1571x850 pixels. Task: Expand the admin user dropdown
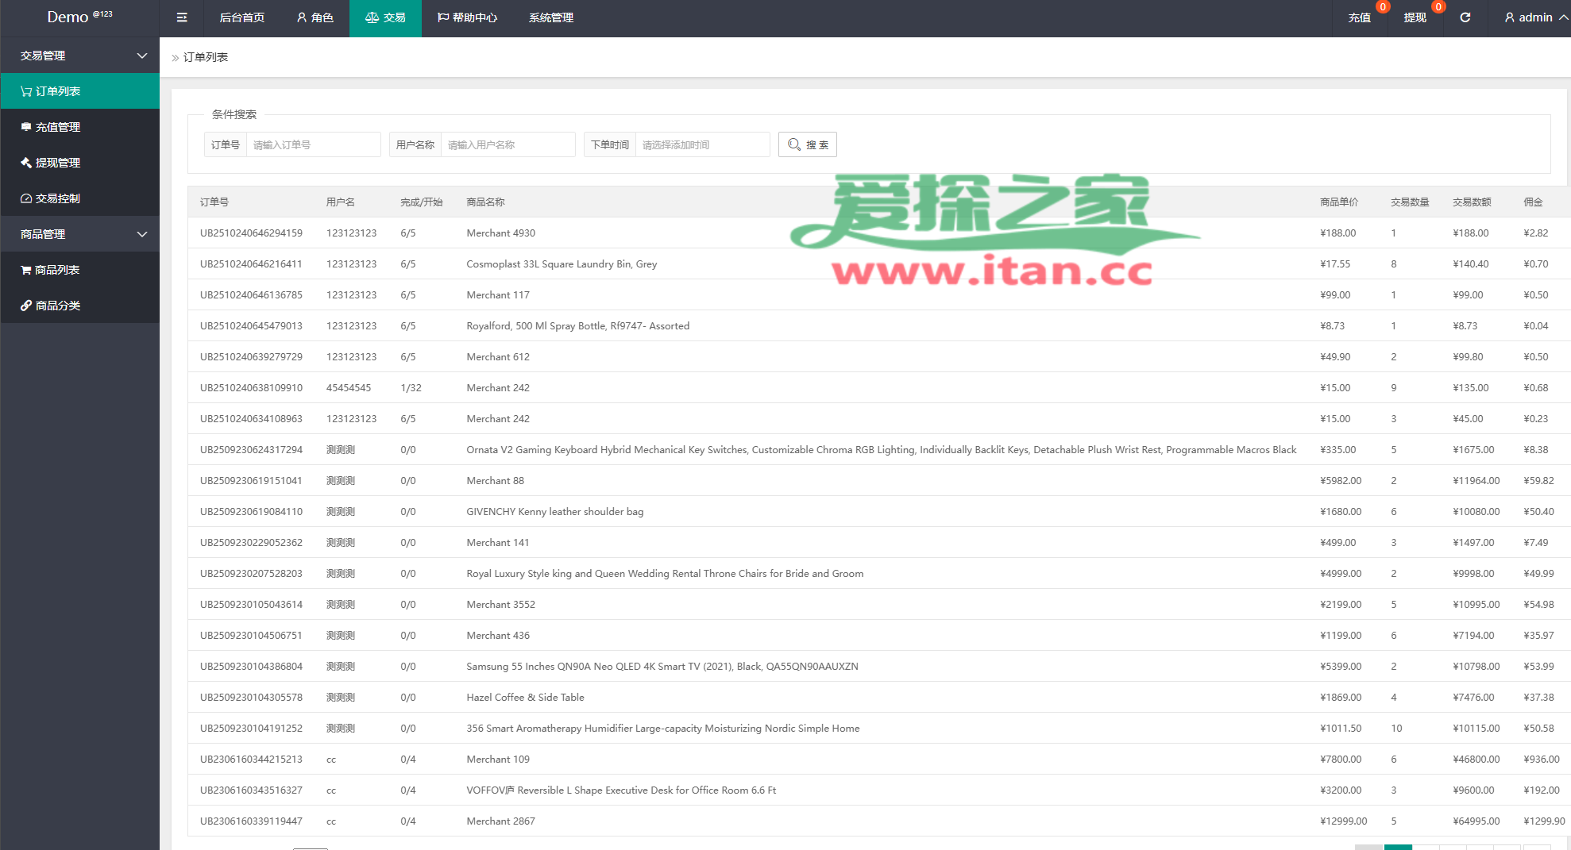pyautogui.click(x=1535, y=17)
